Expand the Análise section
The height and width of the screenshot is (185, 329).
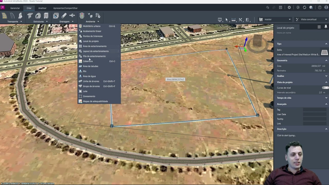pyautogui.click(x=326, y=76)
